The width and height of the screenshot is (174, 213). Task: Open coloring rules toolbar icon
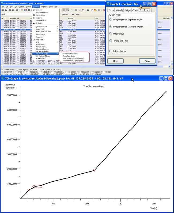coord(95,10)
